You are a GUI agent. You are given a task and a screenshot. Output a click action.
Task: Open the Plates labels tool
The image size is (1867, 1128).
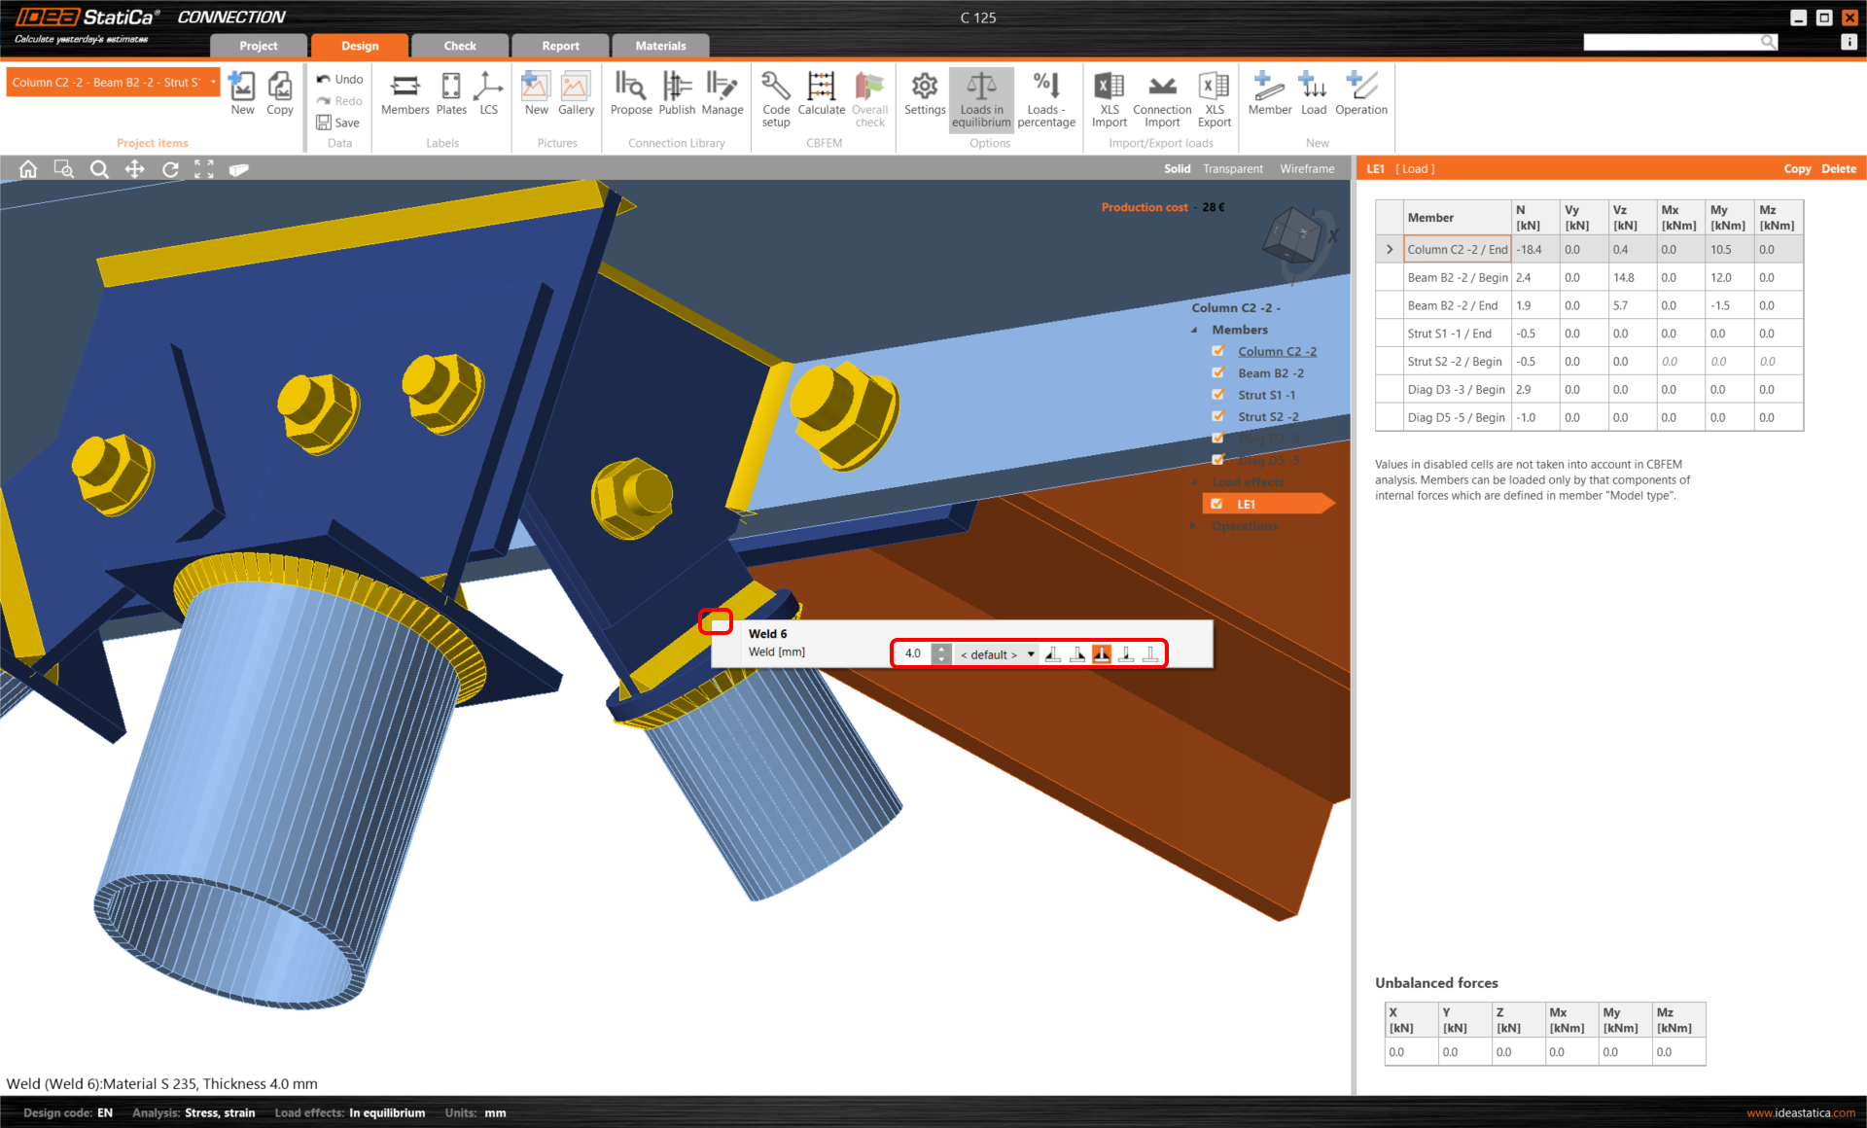coord(451,95)
